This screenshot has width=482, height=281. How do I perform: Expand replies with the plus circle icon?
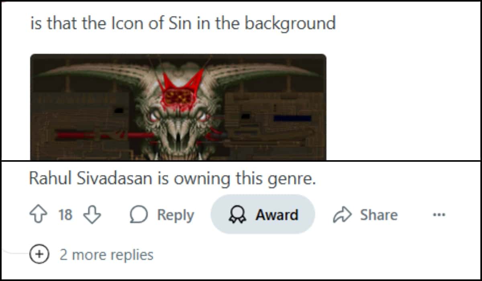(39, 255)
